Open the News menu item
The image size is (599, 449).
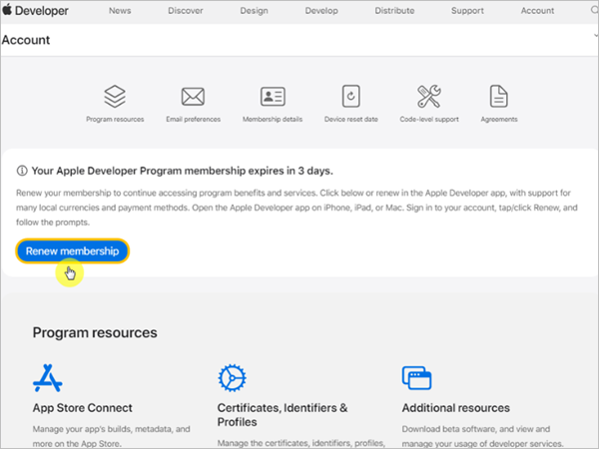[120, 11]
